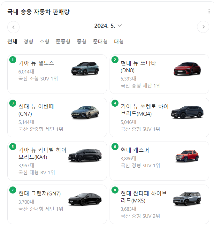Expand the 2024. 5. date dropdown
Image resolution: width=214 pixels, height=228 pixels.
coord(108,26)
